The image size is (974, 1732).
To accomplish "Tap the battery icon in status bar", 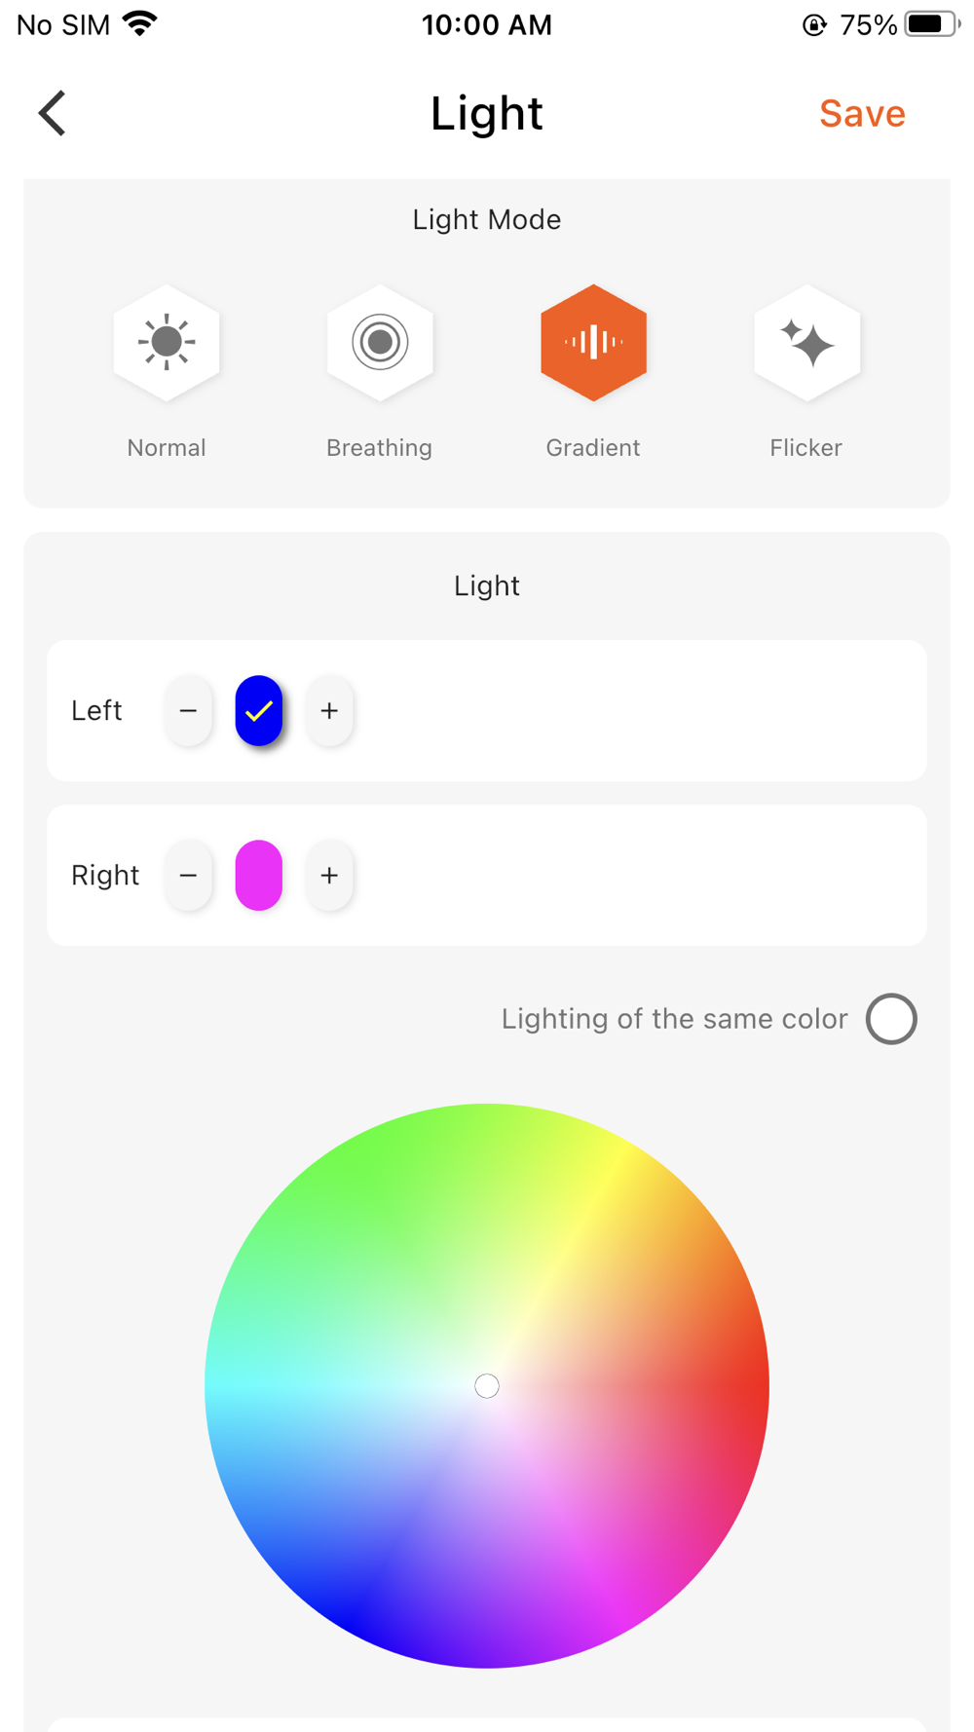I will point(931,24).
